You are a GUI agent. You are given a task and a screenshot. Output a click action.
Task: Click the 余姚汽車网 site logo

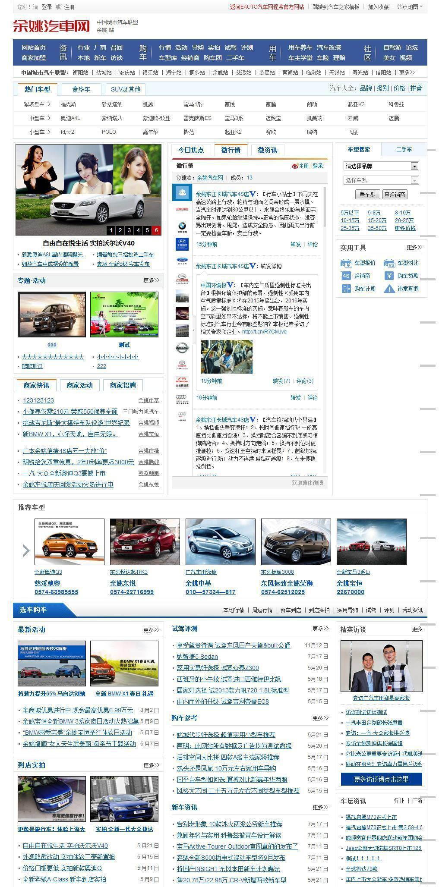click(51, 26)
